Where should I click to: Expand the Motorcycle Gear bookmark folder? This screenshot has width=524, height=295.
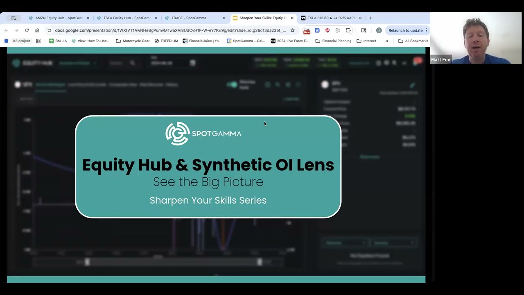pos(133,41)
